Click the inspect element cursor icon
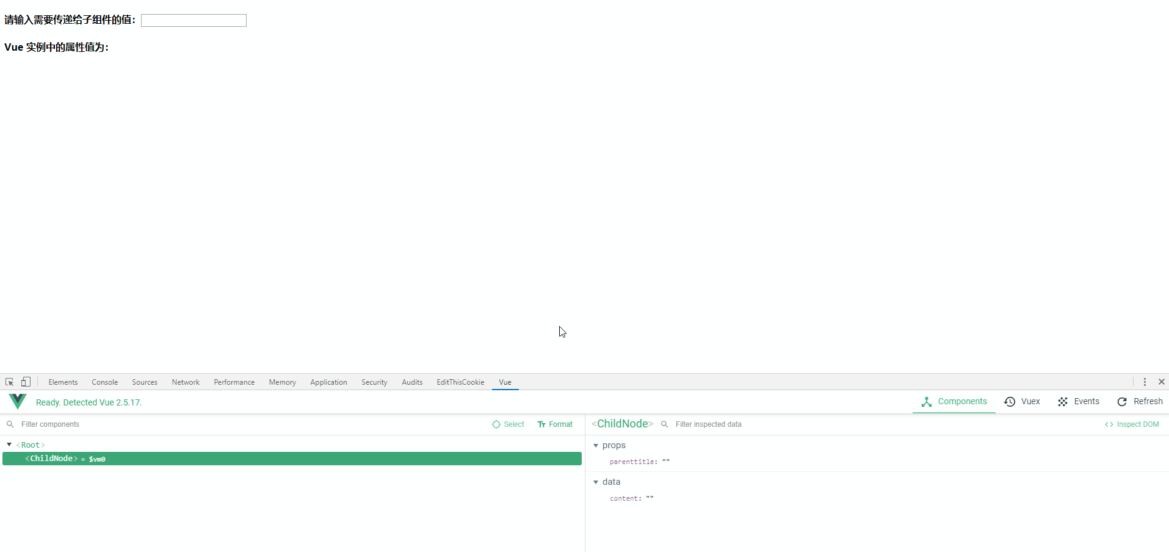Image resolution: width=1169 pixels, height=552 pixels. tap(9, 382)
